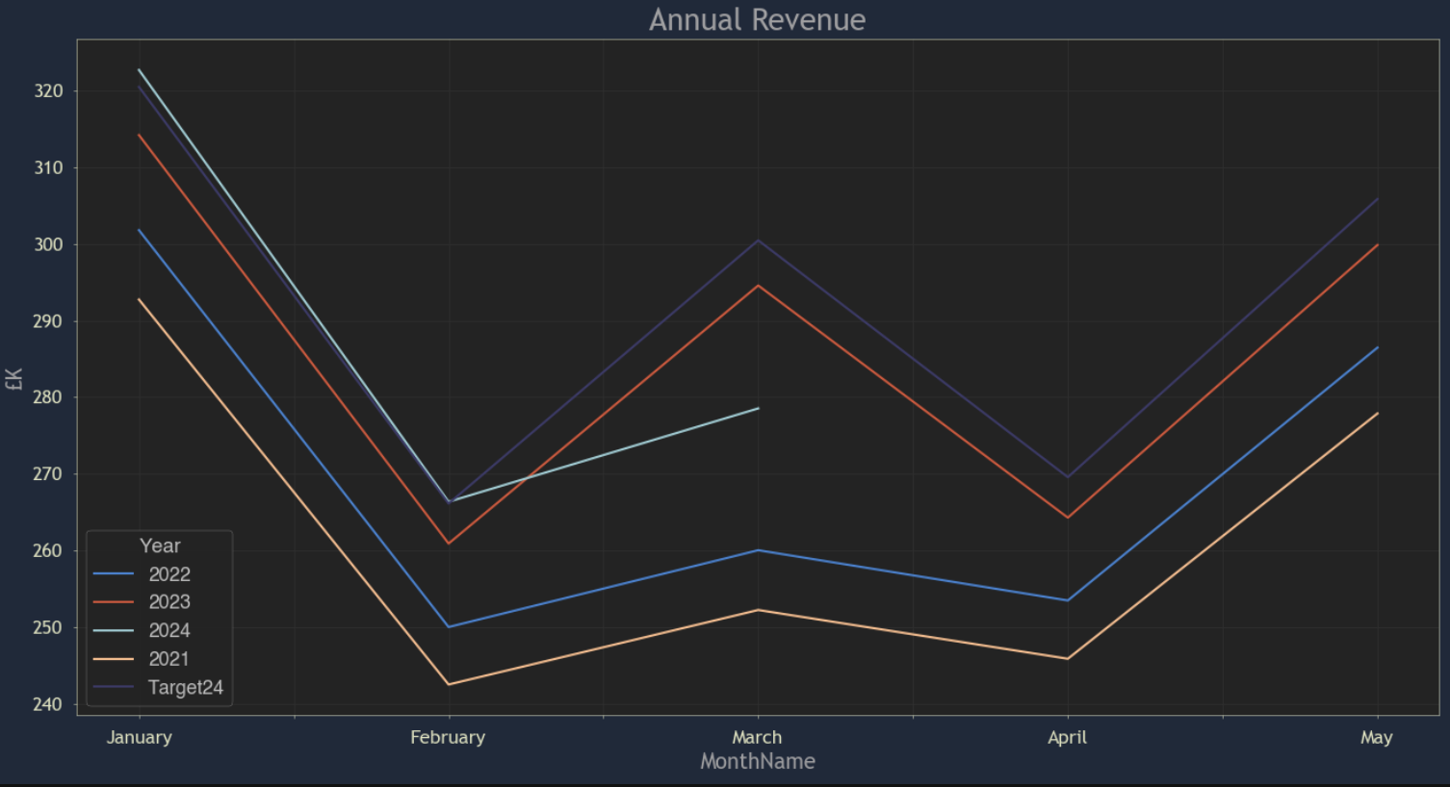The height and width of the screenshot is (787, 1450).
Task: Click the blue 2022 legend line swatch
Action: click(114, 574)
